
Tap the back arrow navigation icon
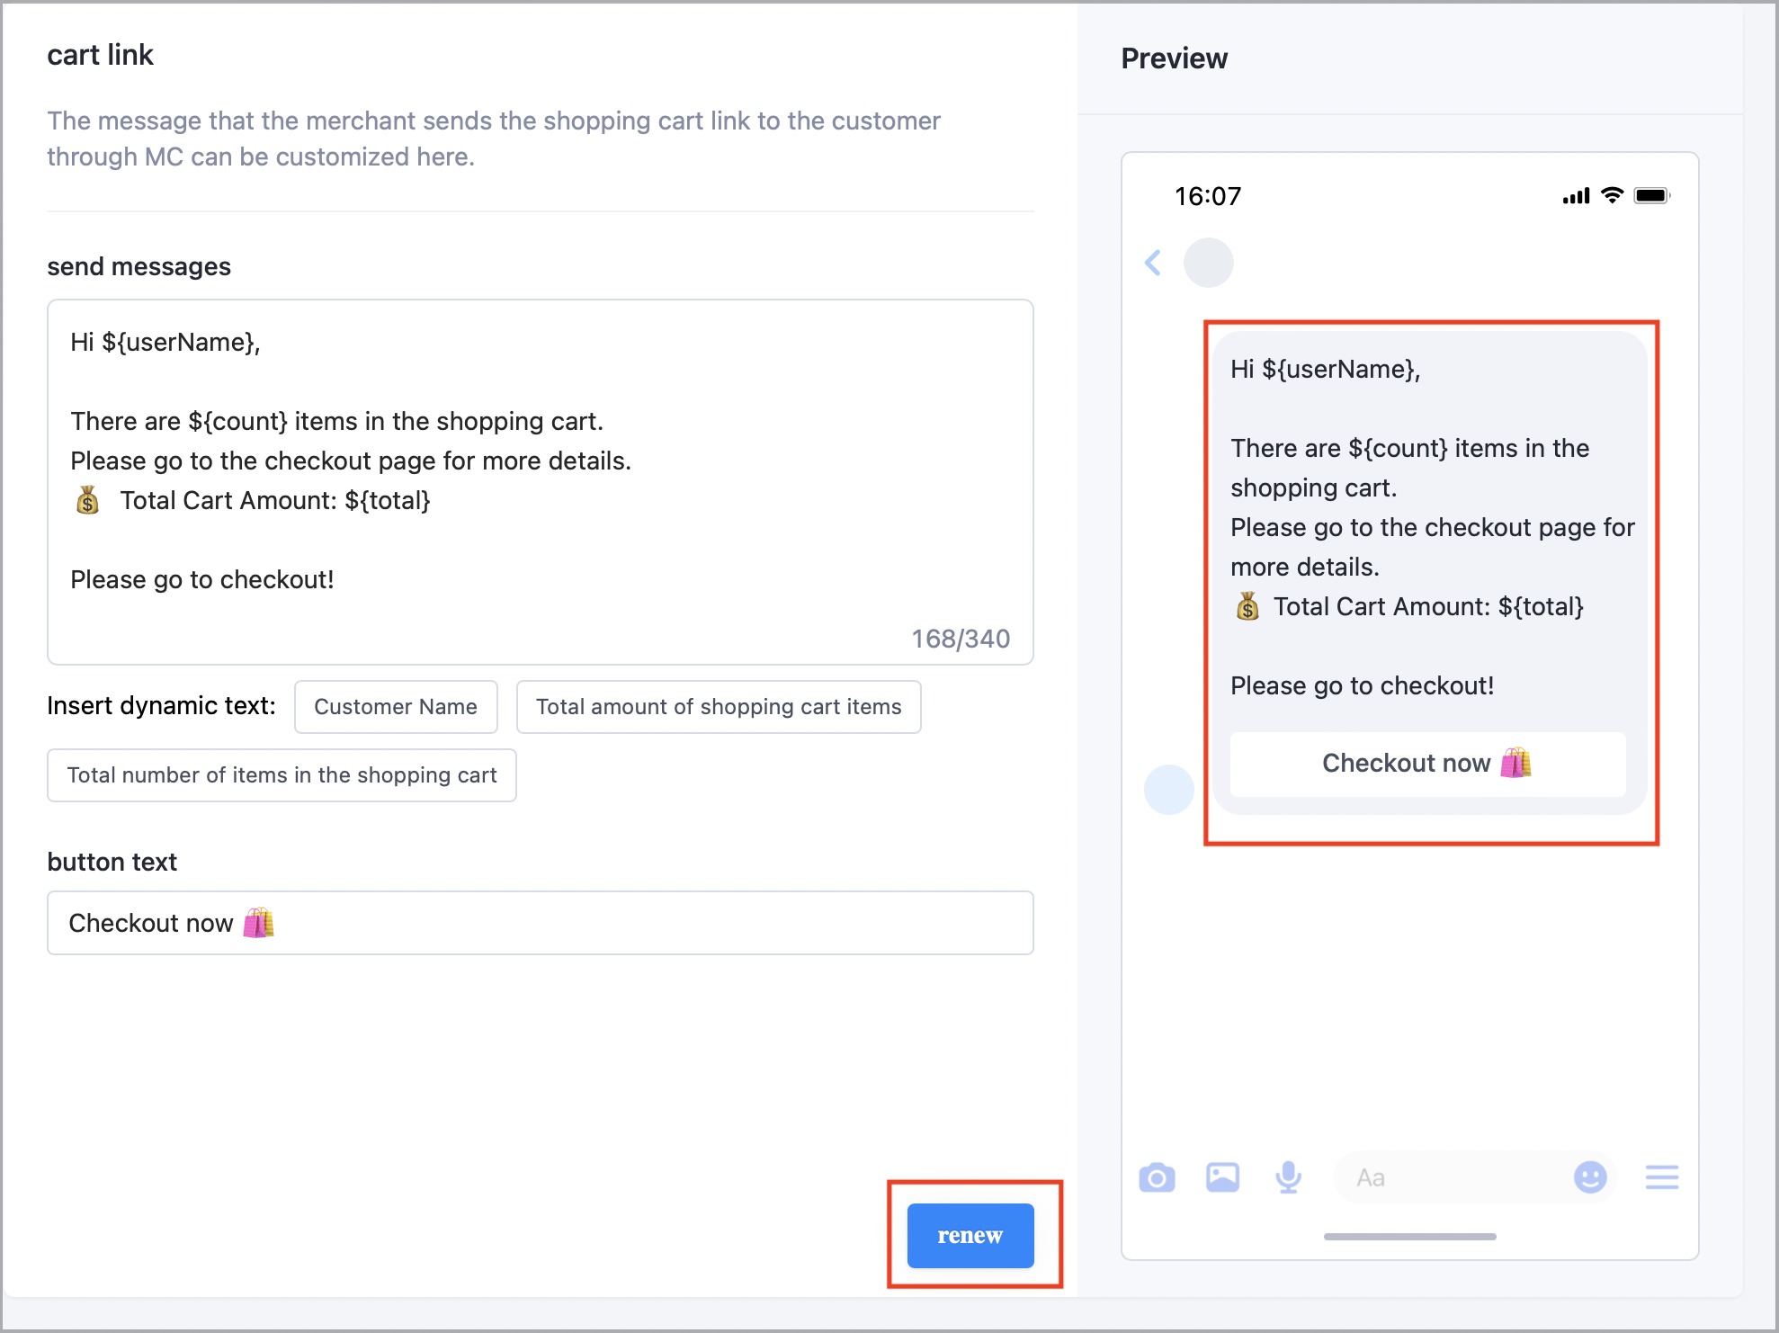[1153, 264]
